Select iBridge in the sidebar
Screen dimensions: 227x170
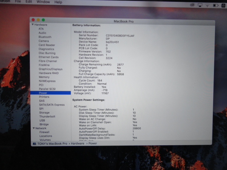click(44, 124)
